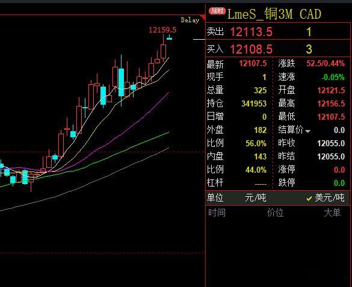Click the red 延时 delay badge
Screen dimensions: 352x287
click(x=217, y=11)
